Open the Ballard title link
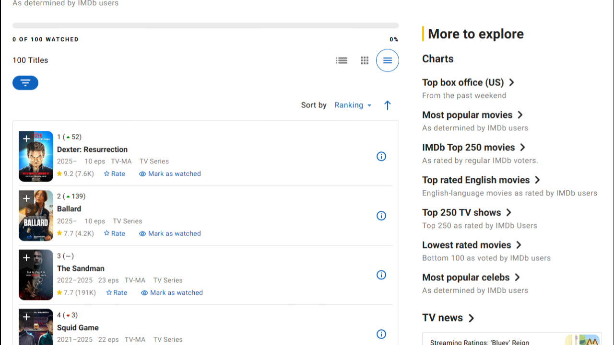 (69, 209)
